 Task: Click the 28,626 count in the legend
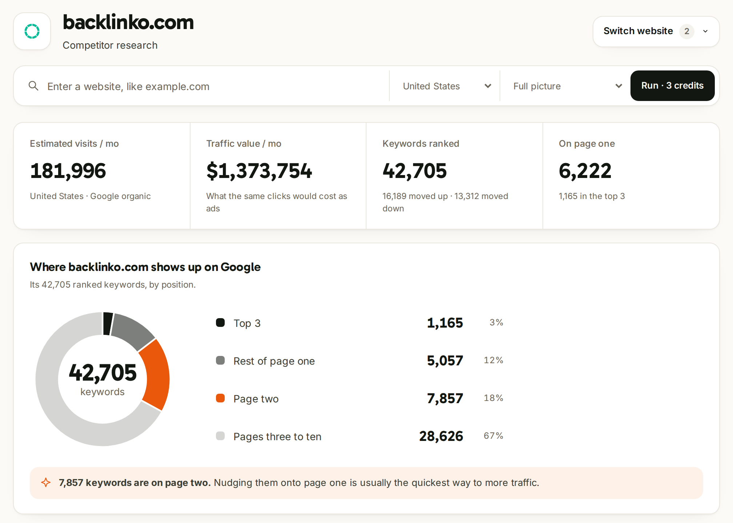tap(441, 436)
